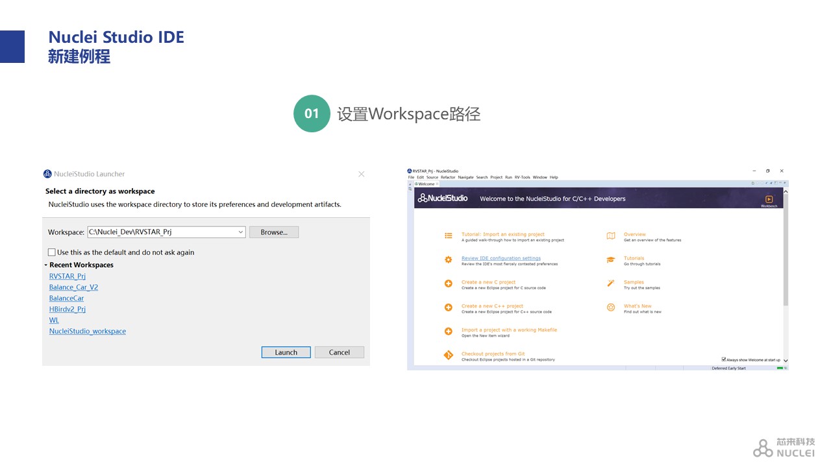Click the graduation cap icon next to Tutorials
The height and width of the screenshot is (467, 831).
611,259
